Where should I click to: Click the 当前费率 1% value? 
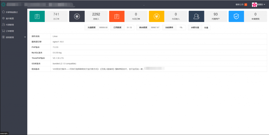(181, 27)
